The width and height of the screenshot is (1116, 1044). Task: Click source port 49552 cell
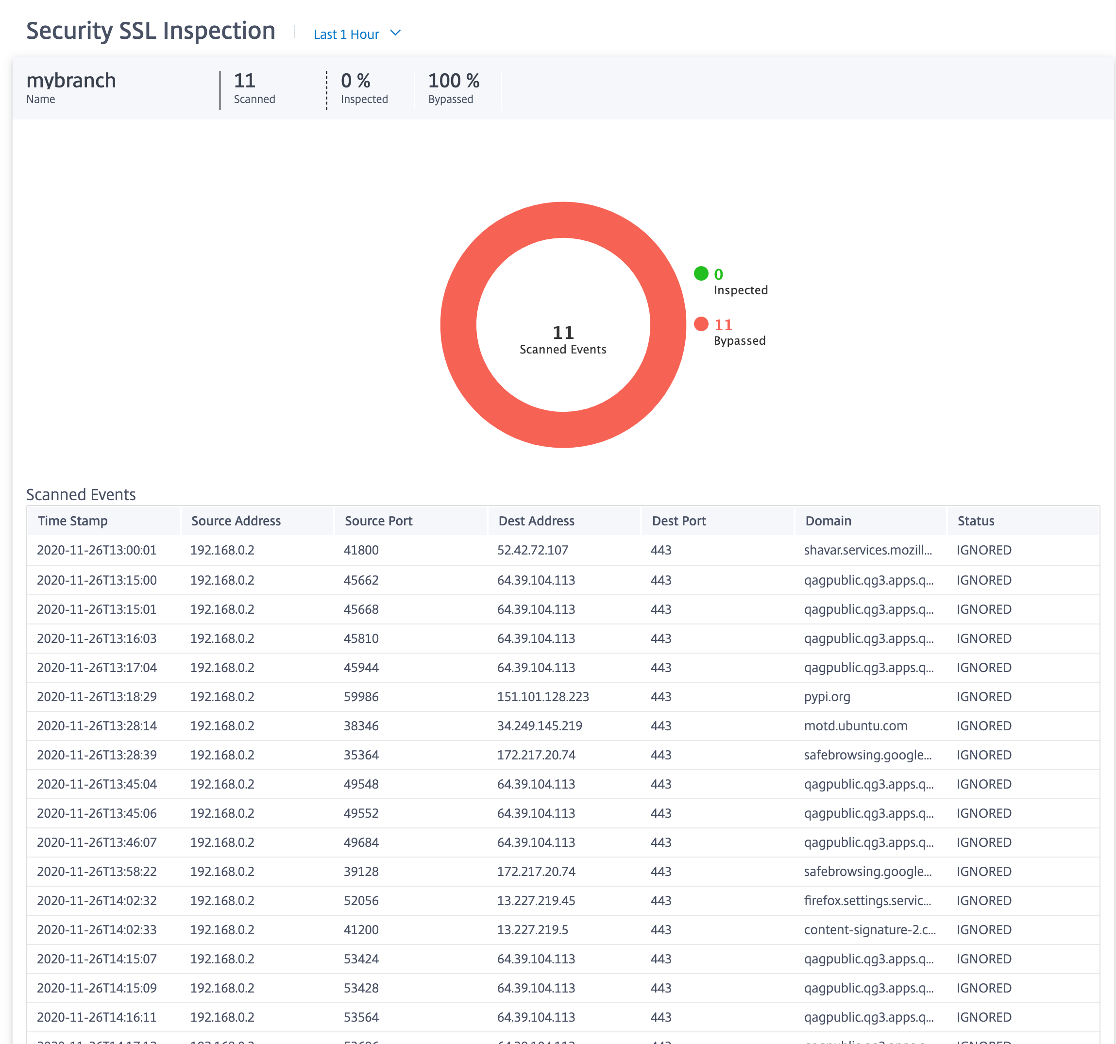coord(361,814)
